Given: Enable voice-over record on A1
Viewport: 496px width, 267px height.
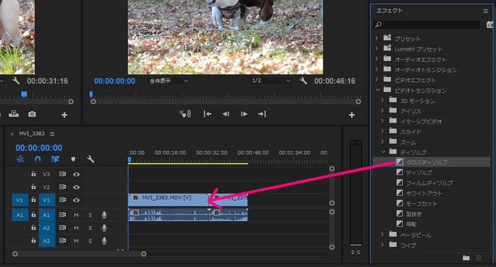Looking at the screenshot, I should [x=104, y=215].
